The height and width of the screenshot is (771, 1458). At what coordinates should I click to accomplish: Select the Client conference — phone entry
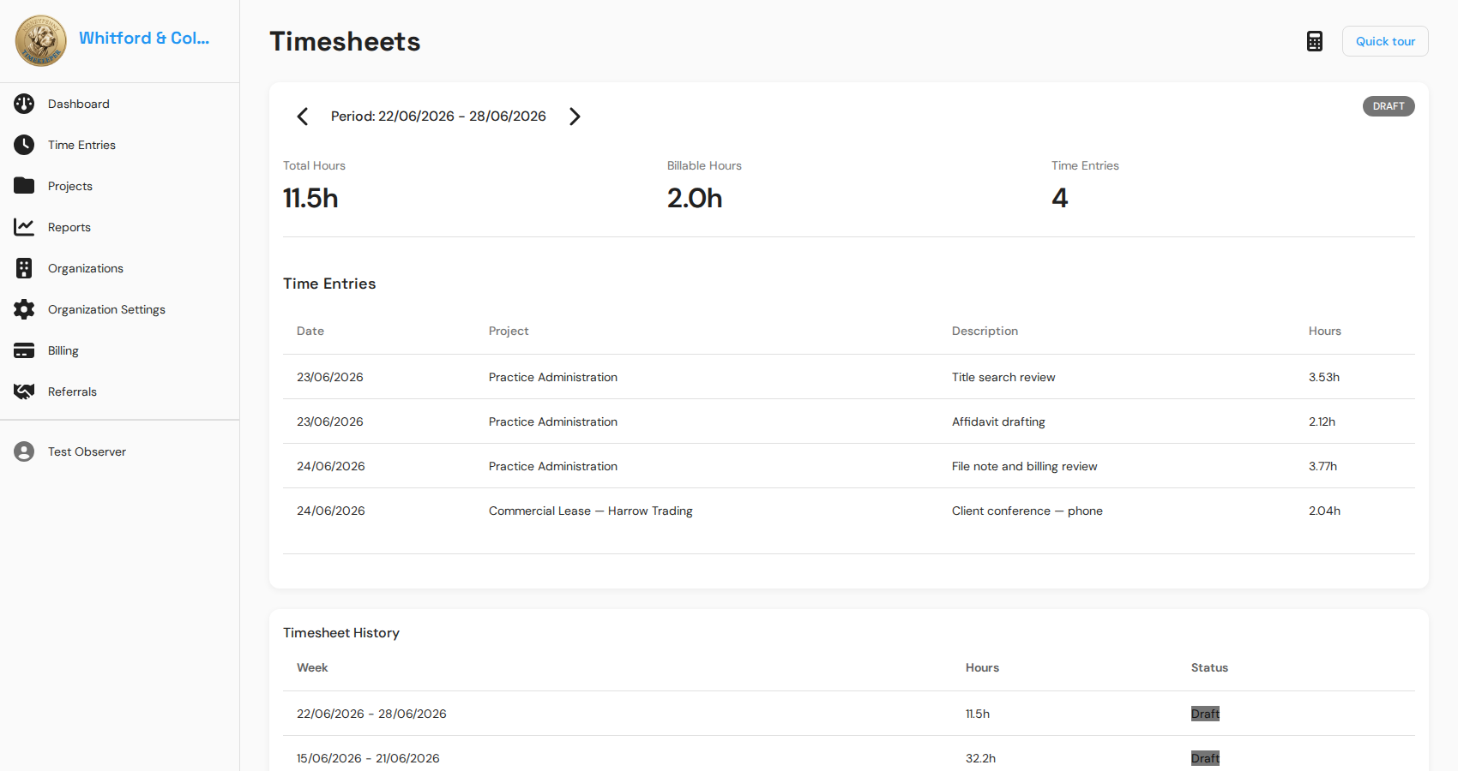[849, 511]
